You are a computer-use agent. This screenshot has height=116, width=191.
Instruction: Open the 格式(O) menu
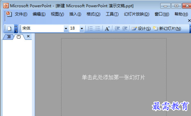tap(93, 14)
